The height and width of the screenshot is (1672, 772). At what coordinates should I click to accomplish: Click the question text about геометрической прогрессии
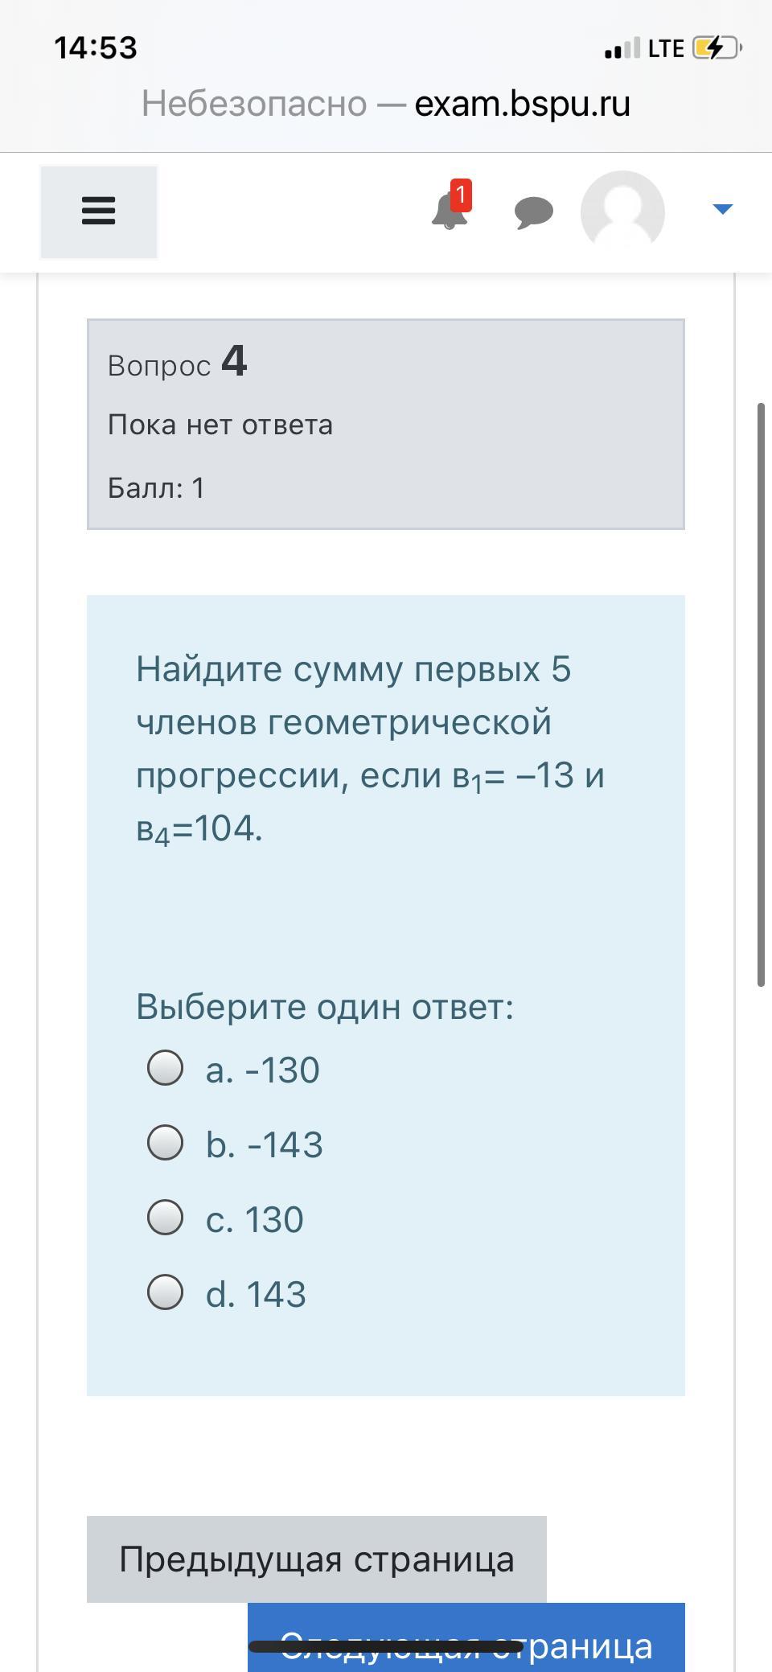pos(370,748)
